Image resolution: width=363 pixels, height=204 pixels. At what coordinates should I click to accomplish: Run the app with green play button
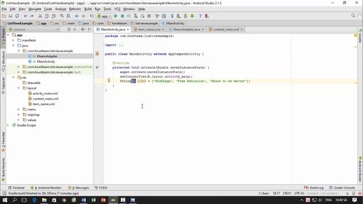116,16
